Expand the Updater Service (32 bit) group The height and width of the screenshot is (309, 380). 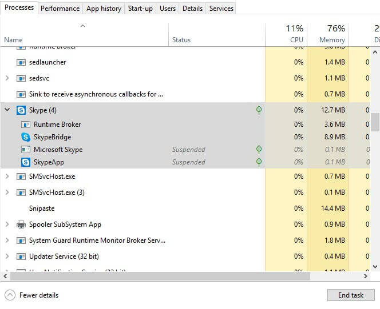(x=7, y=256)
